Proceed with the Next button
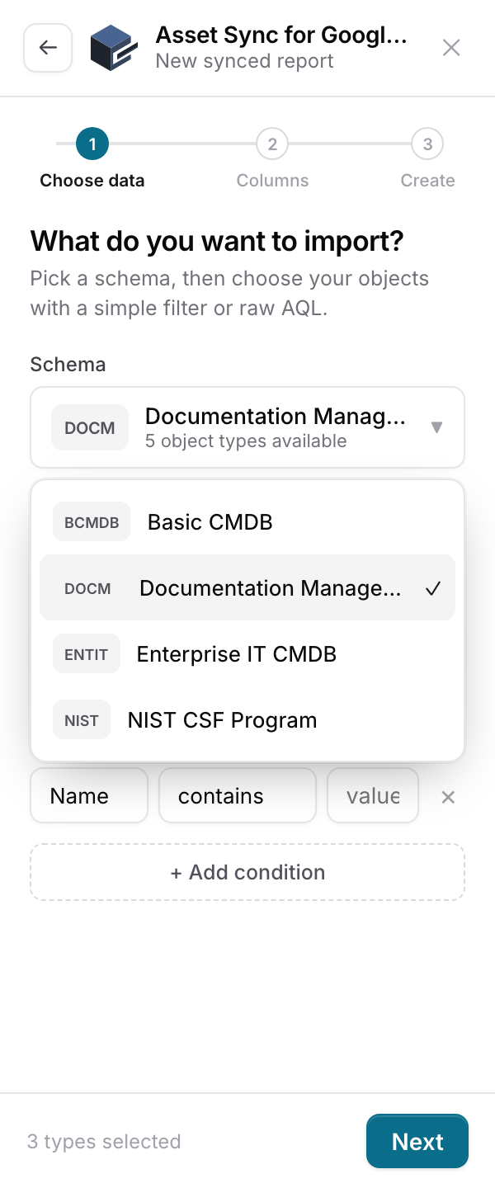The height and width of the screenshot is (1188, 495). click(x=417, y=1142)
